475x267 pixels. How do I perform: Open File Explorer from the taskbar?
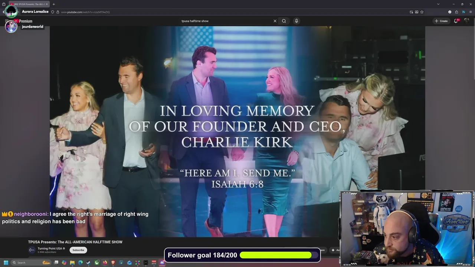72,263
